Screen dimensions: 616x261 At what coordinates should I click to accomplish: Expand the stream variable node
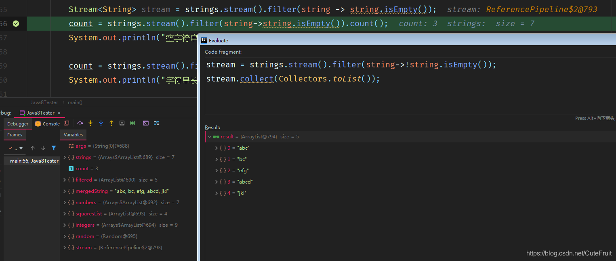pos(65,248)
